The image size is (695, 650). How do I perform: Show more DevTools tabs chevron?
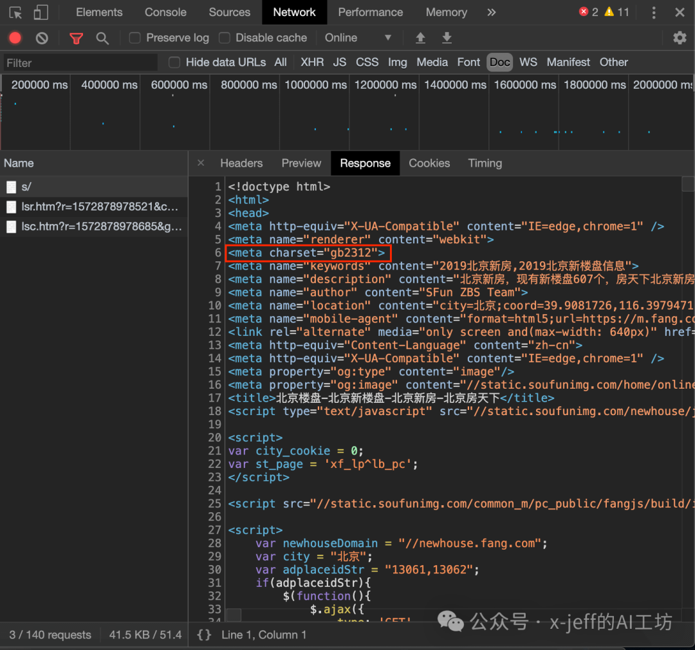(491, 12)
